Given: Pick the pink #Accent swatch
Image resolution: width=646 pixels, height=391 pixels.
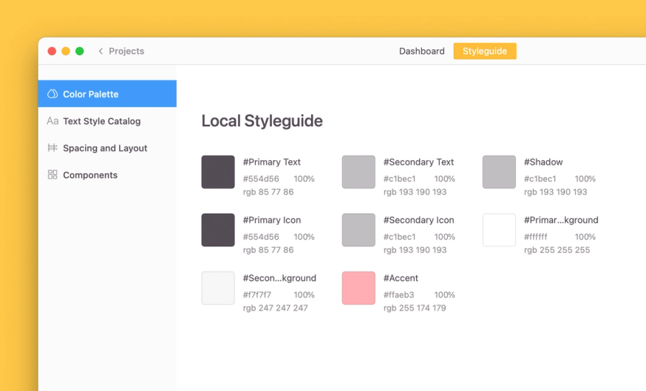Looking at the screenshot, I should (358, 288).
